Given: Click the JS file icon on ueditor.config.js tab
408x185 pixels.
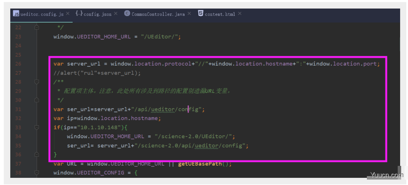Looking at the screenshot, I should click(x=16, y=14).
